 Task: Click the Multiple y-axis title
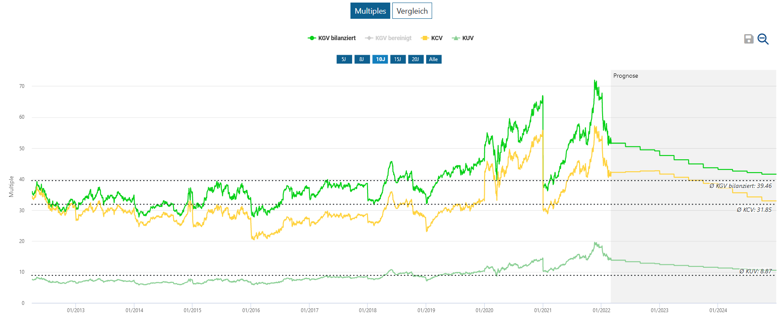click(x=12, y=187)
